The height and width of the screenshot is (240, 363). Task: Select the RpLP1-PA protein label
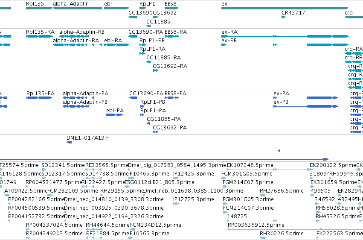pos(153,111)
